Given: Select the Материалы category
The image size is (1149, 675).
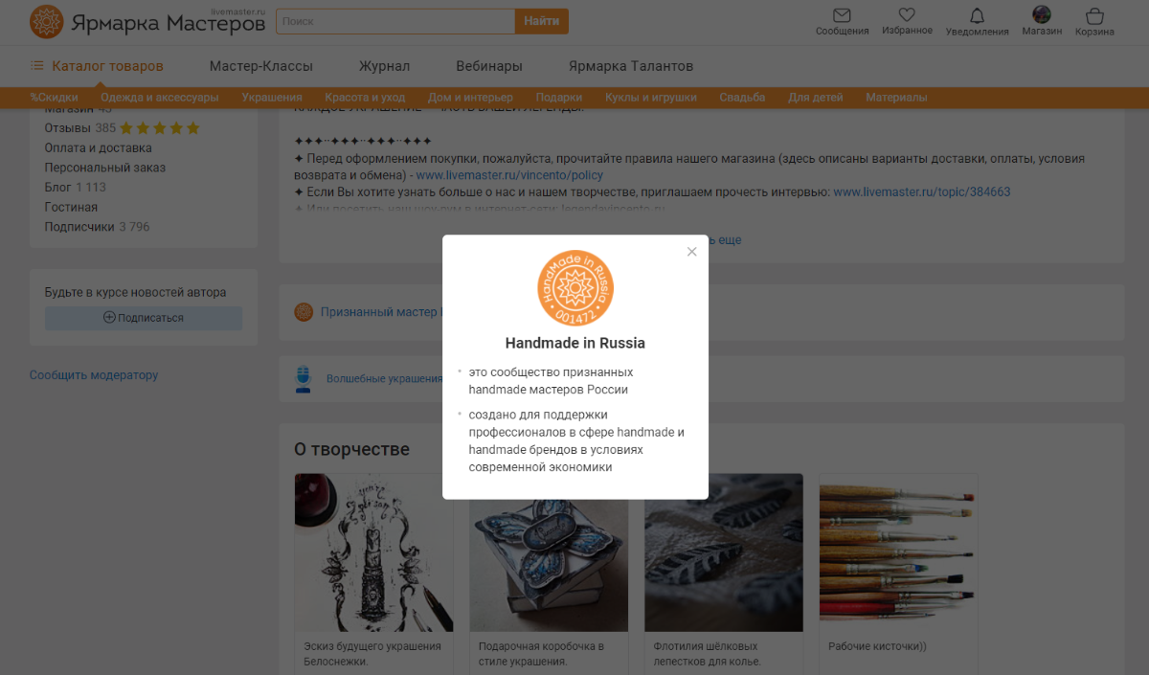Looking at the screenshot, I should coord(896,98).
